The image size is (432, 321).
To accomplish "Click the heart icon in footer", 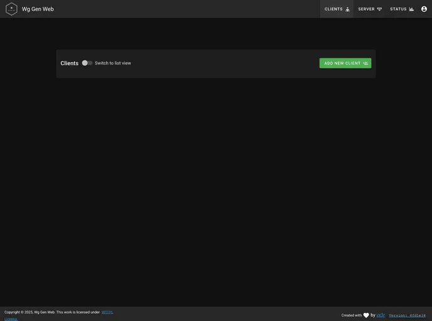I will [366, 315].
